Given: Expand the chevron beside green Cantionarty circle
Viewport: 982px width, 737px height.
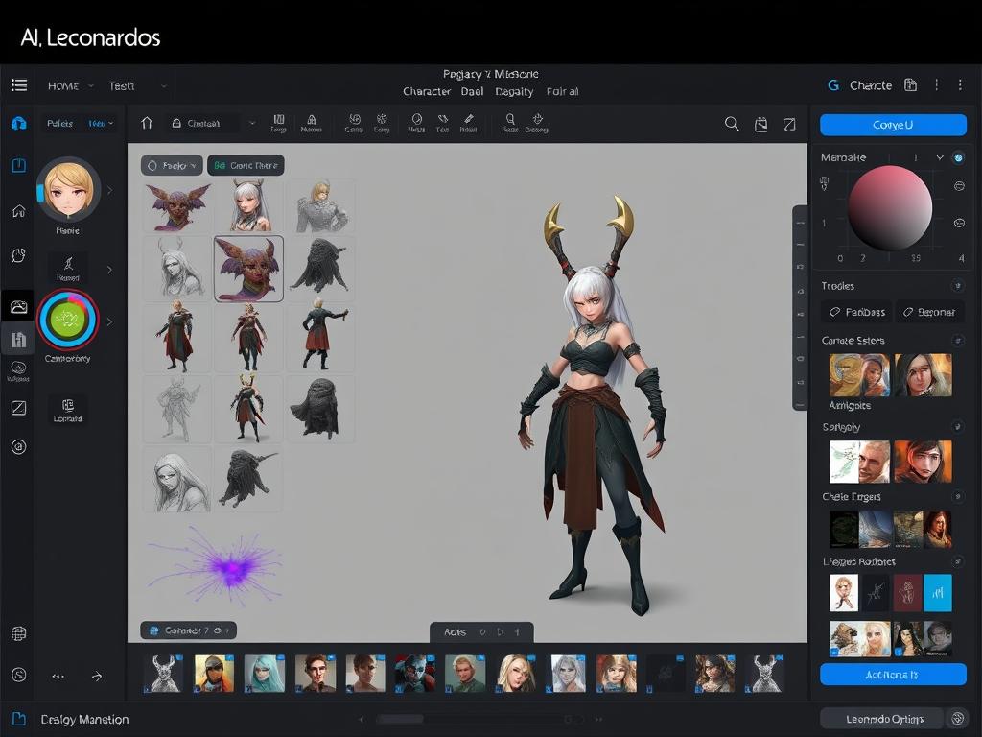Looking at the screenshot, I should click(x=110, y=321).
